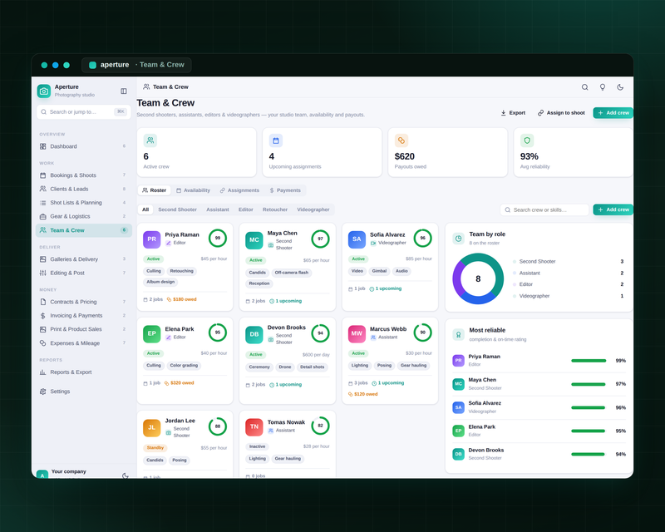Click Avg reliability shield icon
Viewport: 665px width, 532px height.
[x=527, y=140]
